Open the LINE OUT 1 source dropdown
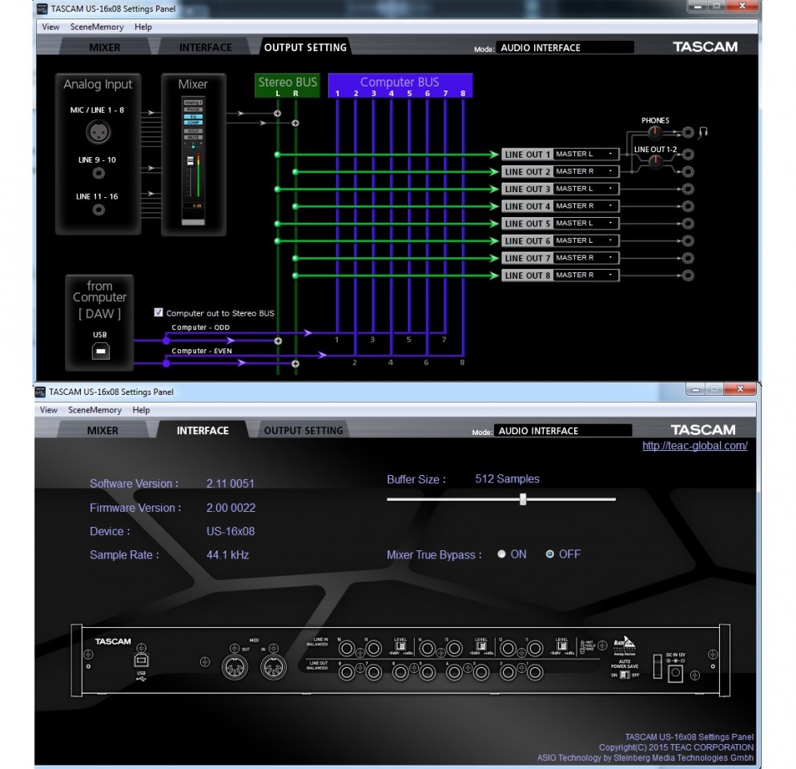The height and width of the screenshot is (769, 796). coord(586,154)
